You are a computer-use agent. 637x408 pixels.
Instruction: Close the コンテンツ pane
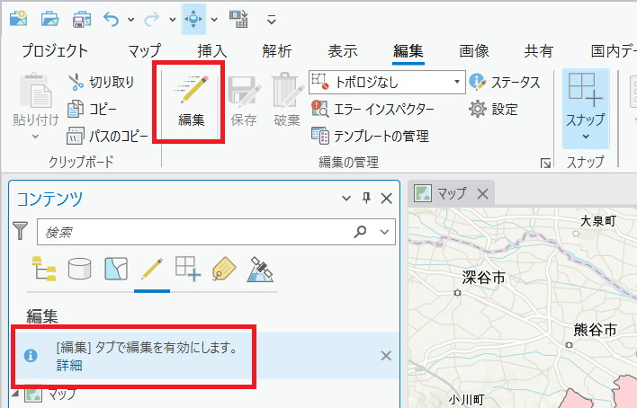[386, 199]
